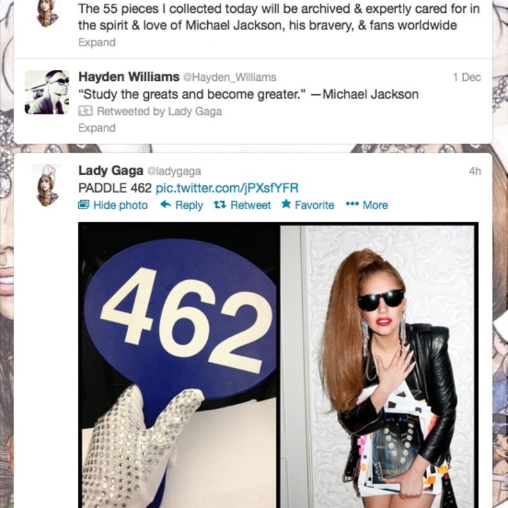This screenshot has height=508, width=508.
Task: Click the Reply arrow icon
Action: [x=165, y=205]
